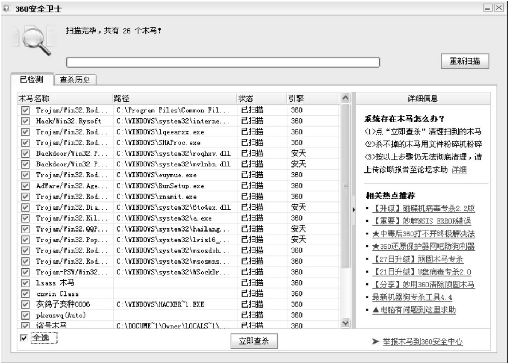Open the 360还原保护器网吧防狗利器 link
Screen dimensions: 508x363
[x=424, y=246]
